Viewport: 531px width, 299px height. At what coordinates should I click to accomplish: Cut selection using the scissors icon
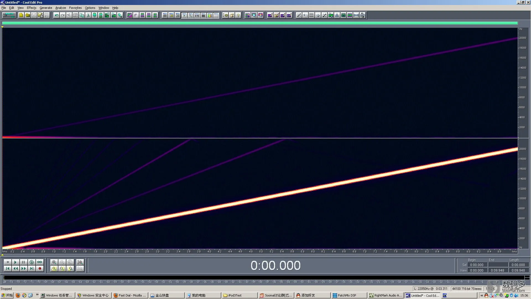[x=88, y=15]
